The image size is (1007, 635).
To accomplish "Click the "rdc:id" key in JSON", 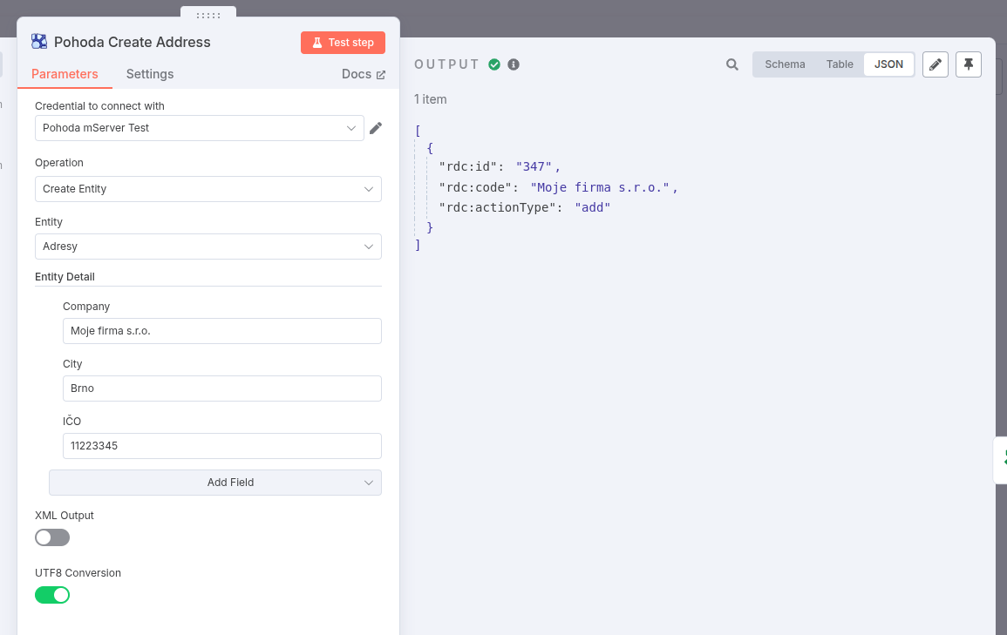I will 467,166.
